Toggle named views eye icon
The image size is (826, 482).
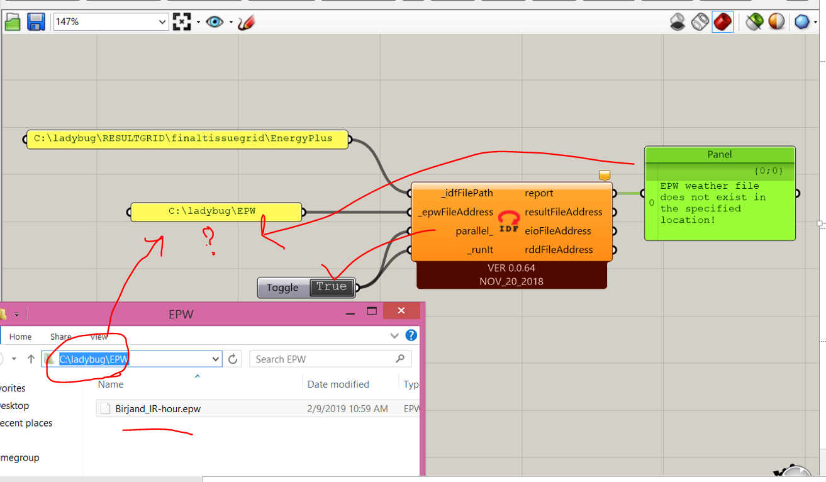click(x=215, y=22)
